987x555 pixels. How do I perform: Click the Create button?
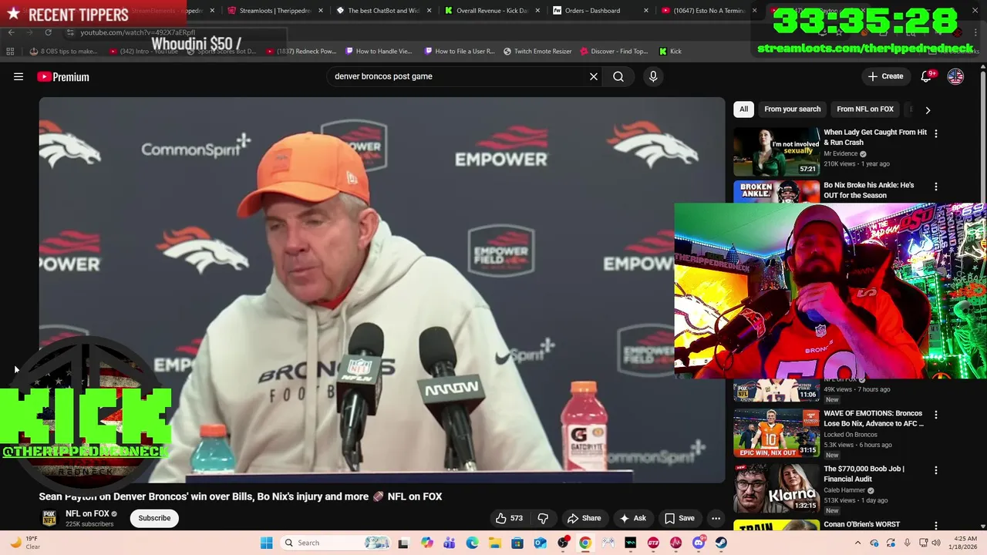coord(885,76)
